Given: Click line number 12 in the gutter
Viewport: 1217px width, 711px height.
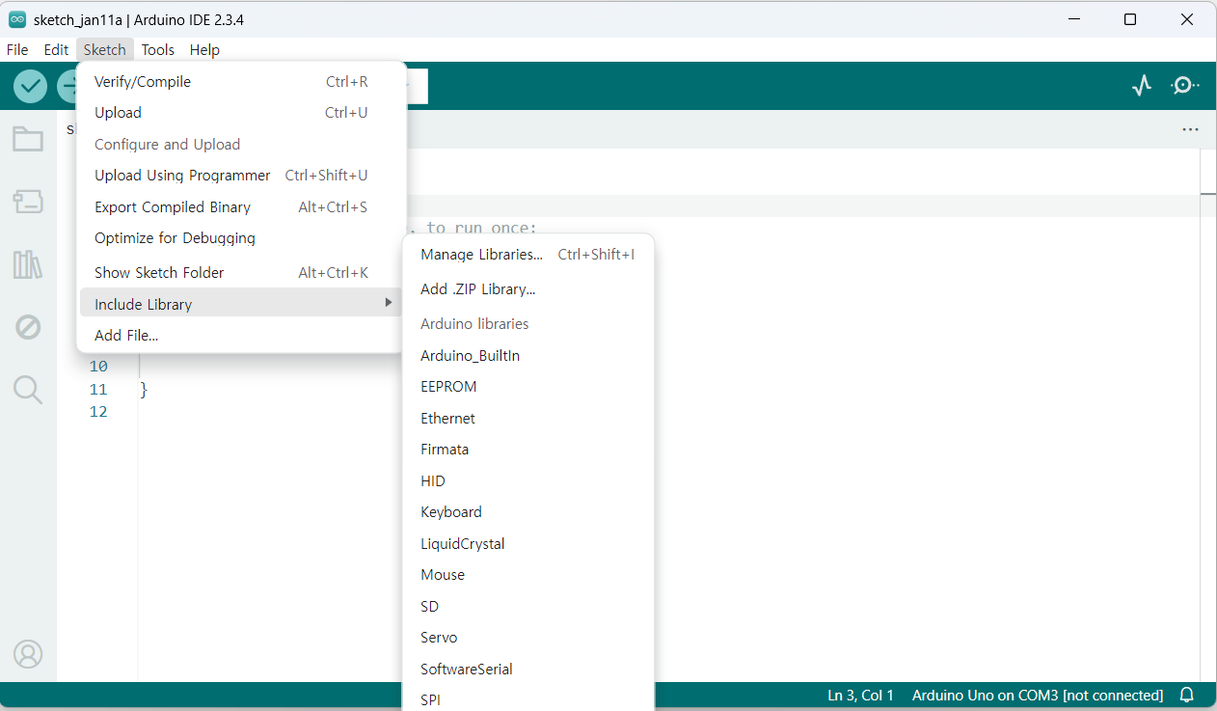Looking at the screenshot, I should coord(98,412).
